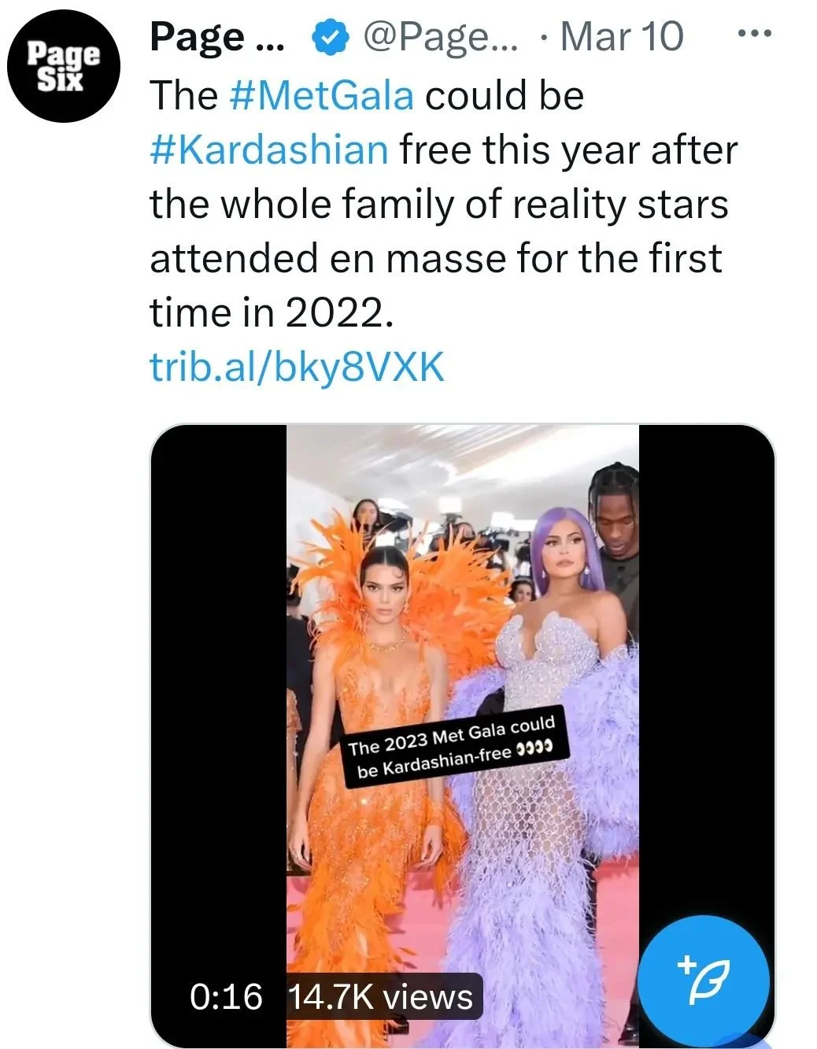The height and width of the screenshot is (1049, 817).
Task: Open the three-dot more options menu
Action: [x=753, y=34]
